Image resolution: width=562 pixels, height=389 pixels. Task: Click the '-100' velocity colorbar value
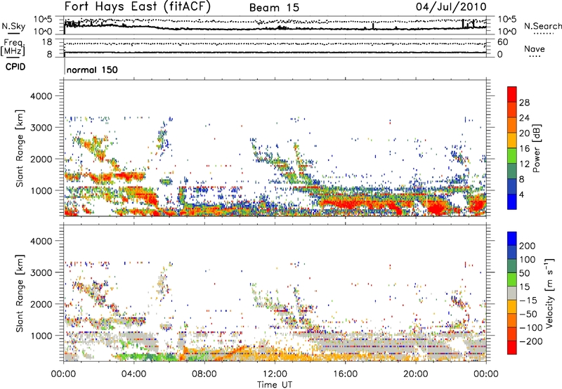pyautogui.click(x=531, y=328)
